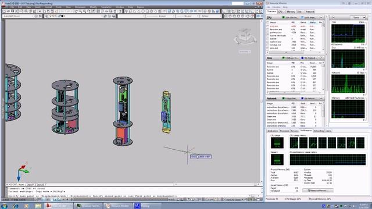Switch to the Network tab in Resource Monitor

[310, 12]
